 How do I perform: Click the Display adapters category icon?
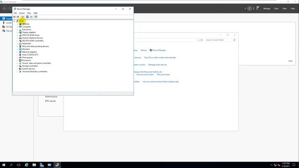click(x=20, y=32)
